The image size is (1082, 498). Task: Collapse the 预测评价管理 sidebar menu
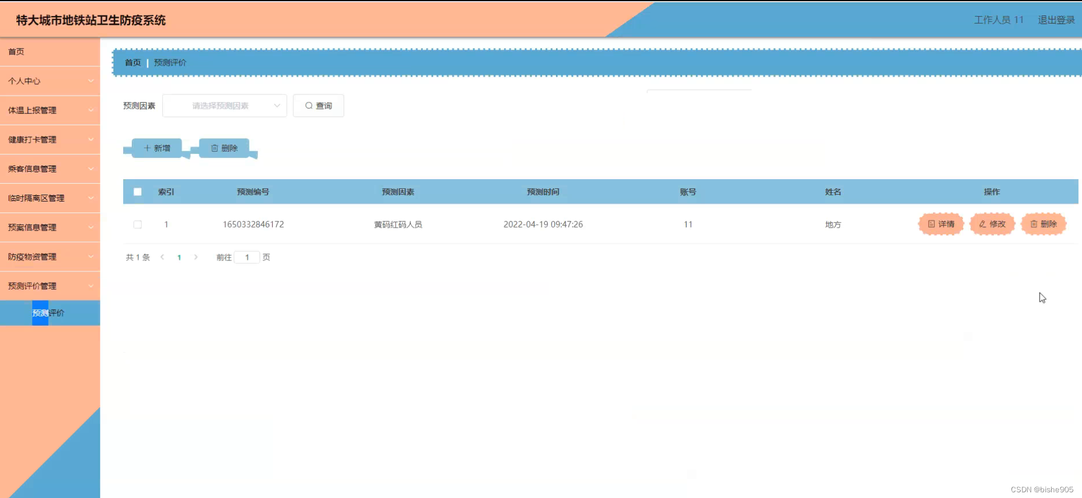point(50,286)
